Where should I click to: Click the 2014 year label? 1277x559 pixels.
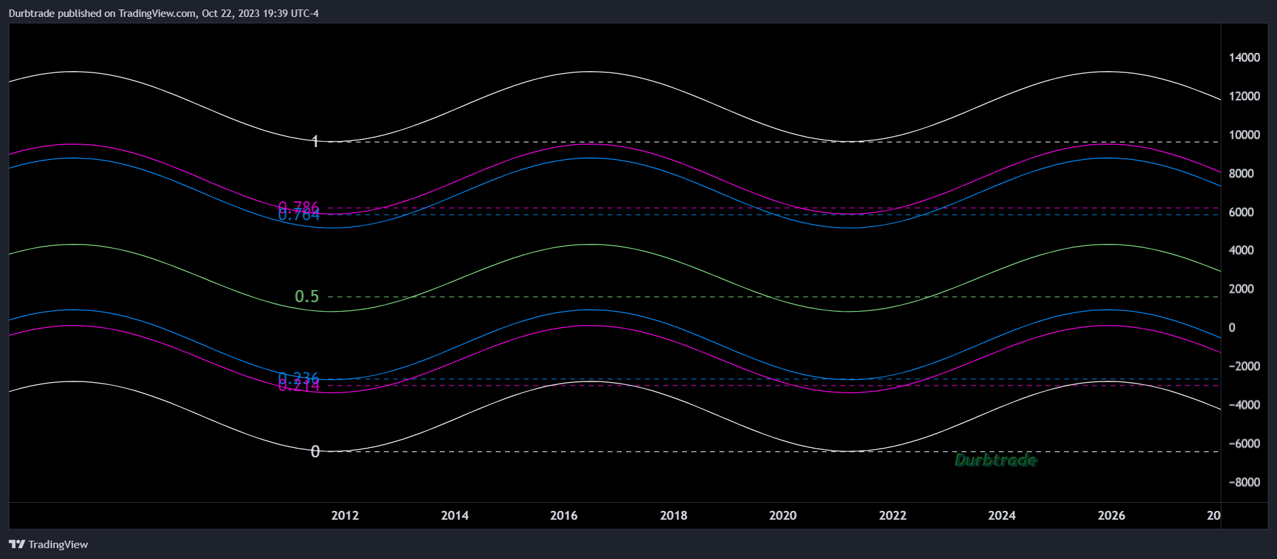[455, 516]
